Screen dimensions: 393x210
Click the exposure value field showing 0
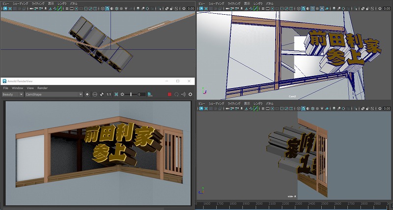[x=140, y=94]
